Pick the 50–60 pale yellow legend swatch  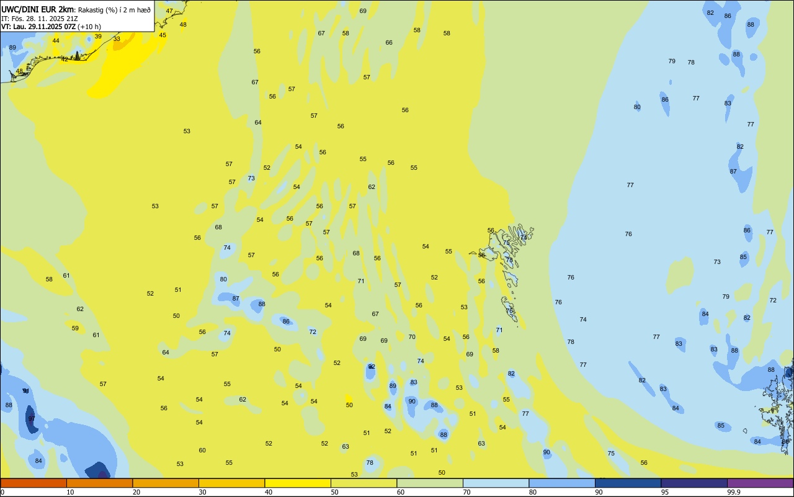pyautogui.click(x=364, y=483)
